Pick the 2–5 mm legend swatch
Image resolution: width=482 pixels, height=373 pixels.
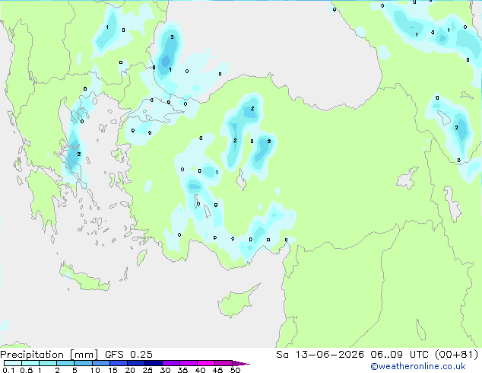pyautogui.click(x=65, y=363)
